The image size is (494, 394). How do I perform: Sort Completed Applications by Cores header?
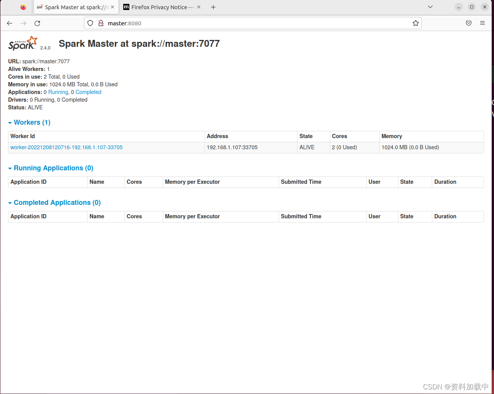pos(144,216)
